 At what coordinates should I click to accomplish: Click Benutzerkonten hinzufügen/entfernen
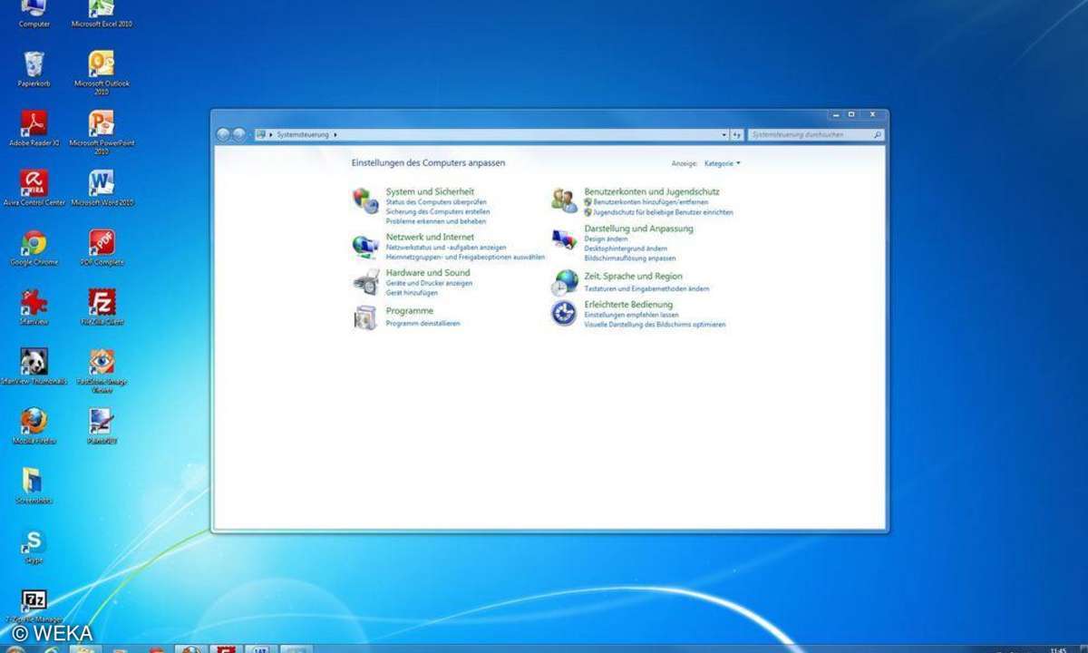[x=651, y=201]
